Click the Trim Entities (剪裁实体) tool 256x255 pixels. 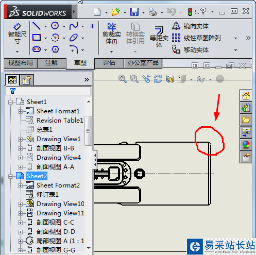pyautogui.click(x=112, y=33)
